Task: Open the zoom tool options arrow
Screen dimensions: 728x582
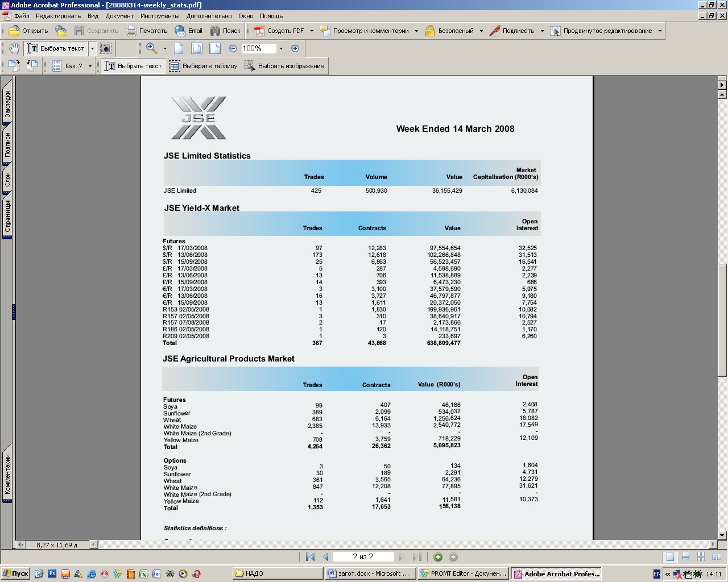Action: (x=165, y=48)
